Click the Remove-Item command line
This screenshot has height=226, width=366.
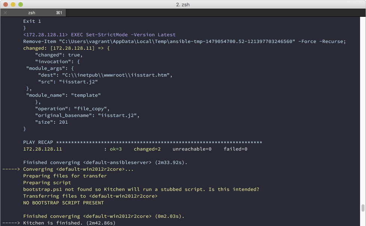tap(184, 41)
